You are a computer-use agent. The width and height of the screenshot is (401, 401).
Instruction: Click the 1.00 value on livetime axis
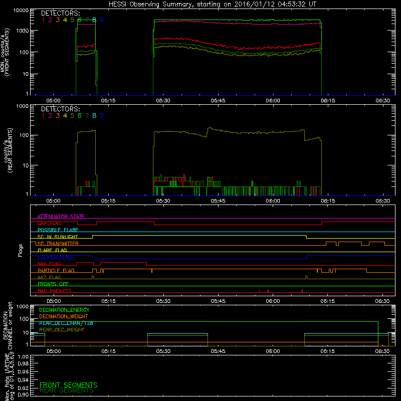(23, 357)
